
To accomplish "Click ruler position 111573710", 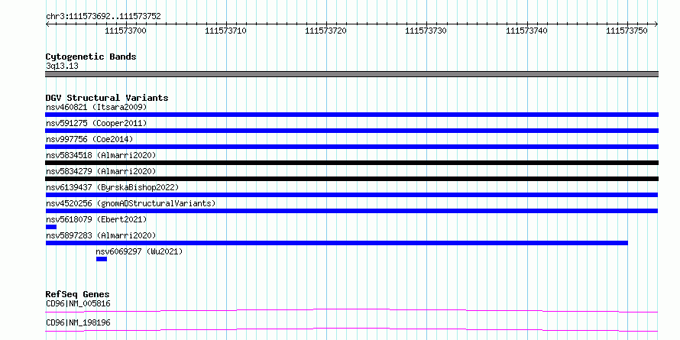I will (226, 31).
